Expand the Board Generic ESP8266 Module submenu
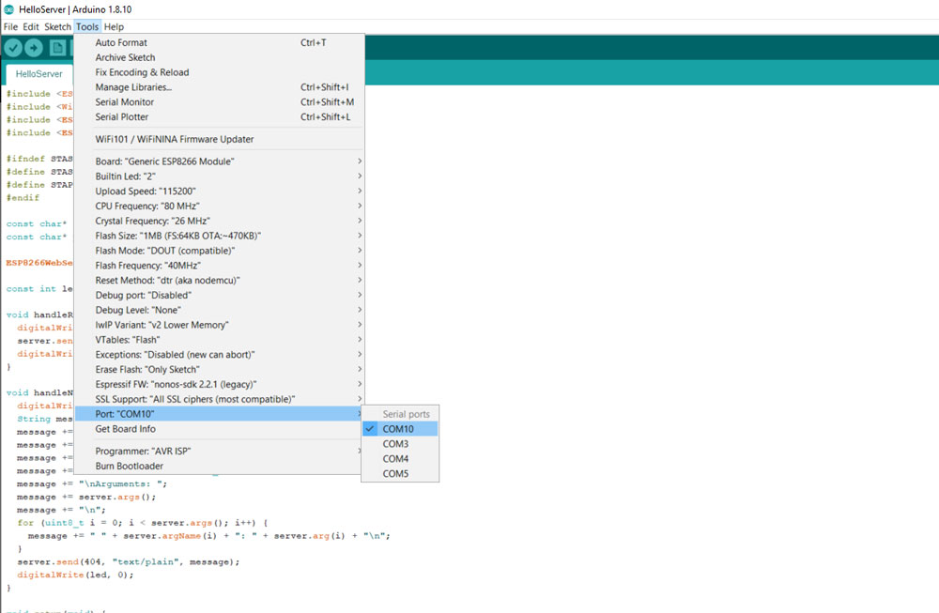 pos(219,161)
